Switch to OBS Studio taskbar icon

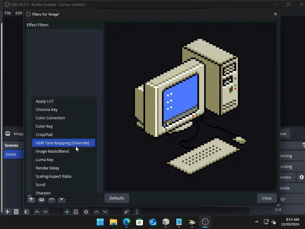click(x=205, y=222)
